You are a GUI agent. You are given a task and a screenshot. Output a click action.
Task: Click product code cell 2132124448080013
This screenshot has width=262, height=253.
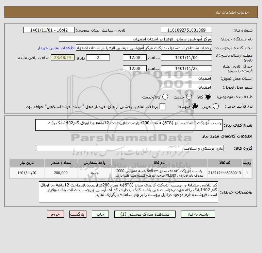click(x=225, y=173)
